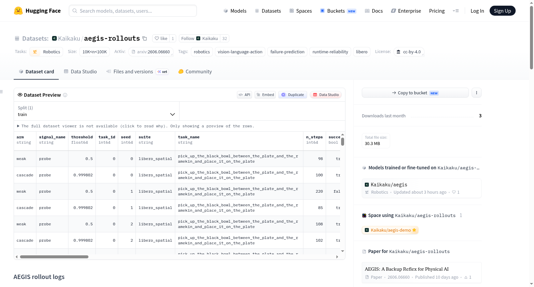
Task: Open the Kaikaku owner link in title
Action: 69,38
